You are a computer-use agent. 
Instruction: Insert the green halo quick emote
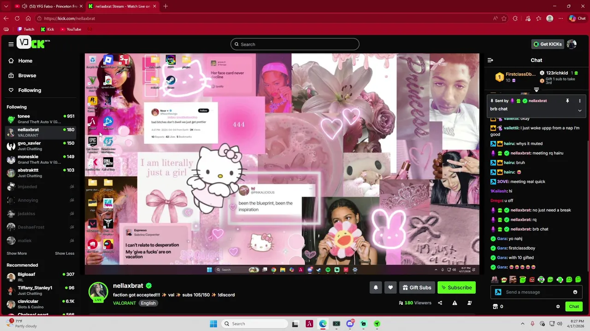[523, 280]
